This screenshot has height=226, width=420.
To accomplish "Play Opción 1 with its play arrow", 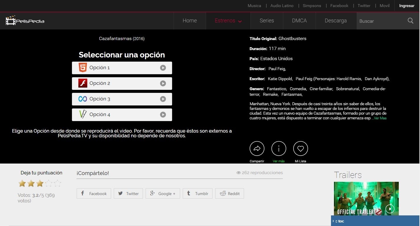I will point(163,68).
